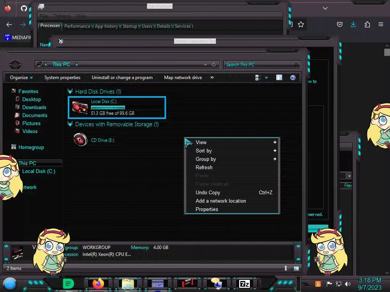Switch to large icons view in the status bar

tap(296, 268)
